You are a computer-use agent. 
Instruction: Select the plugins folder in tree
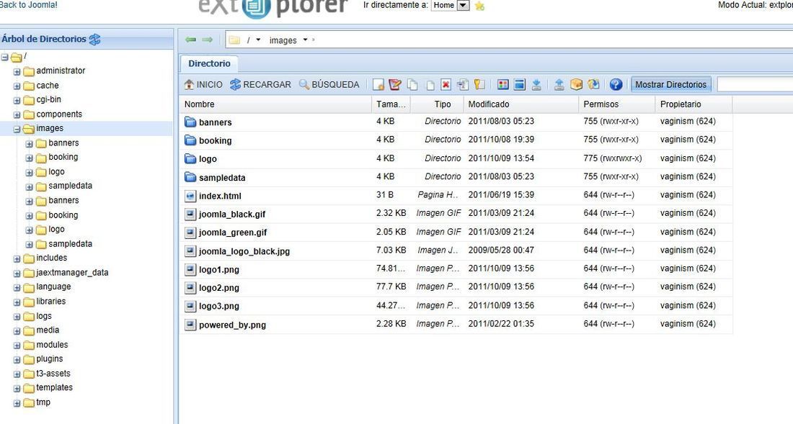[x=50, y=359]
